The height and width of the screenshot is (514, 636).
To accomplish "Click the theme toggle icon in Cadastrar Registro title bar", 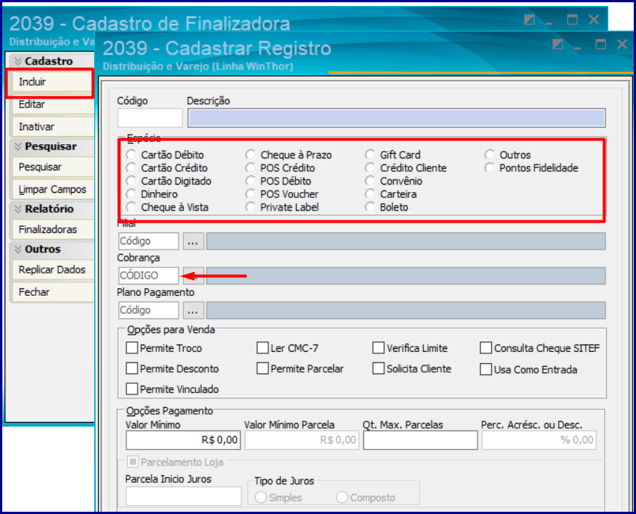I will click(x=558, y=44).
